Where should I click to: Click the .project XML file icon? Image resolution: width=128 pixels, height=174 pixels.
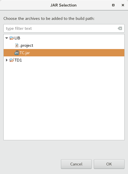coord(17,45)
